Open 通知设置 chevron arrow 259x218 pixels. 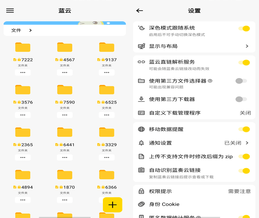247,143
